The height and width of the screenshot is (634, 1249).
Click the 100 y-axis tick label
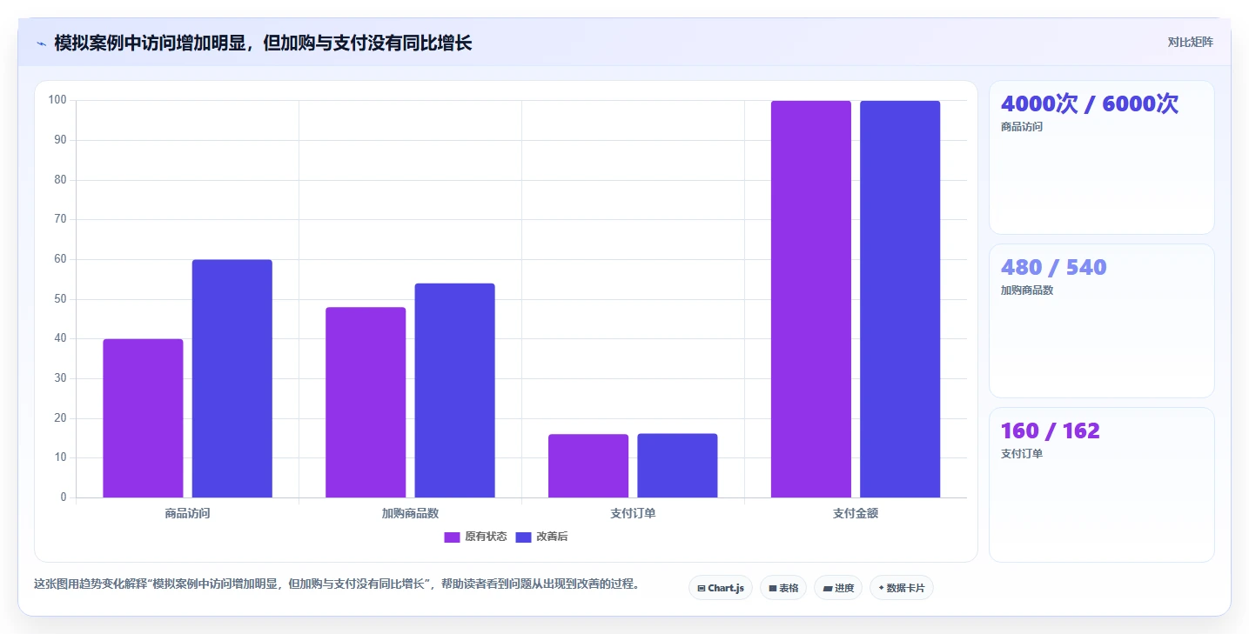coord(57,100)
